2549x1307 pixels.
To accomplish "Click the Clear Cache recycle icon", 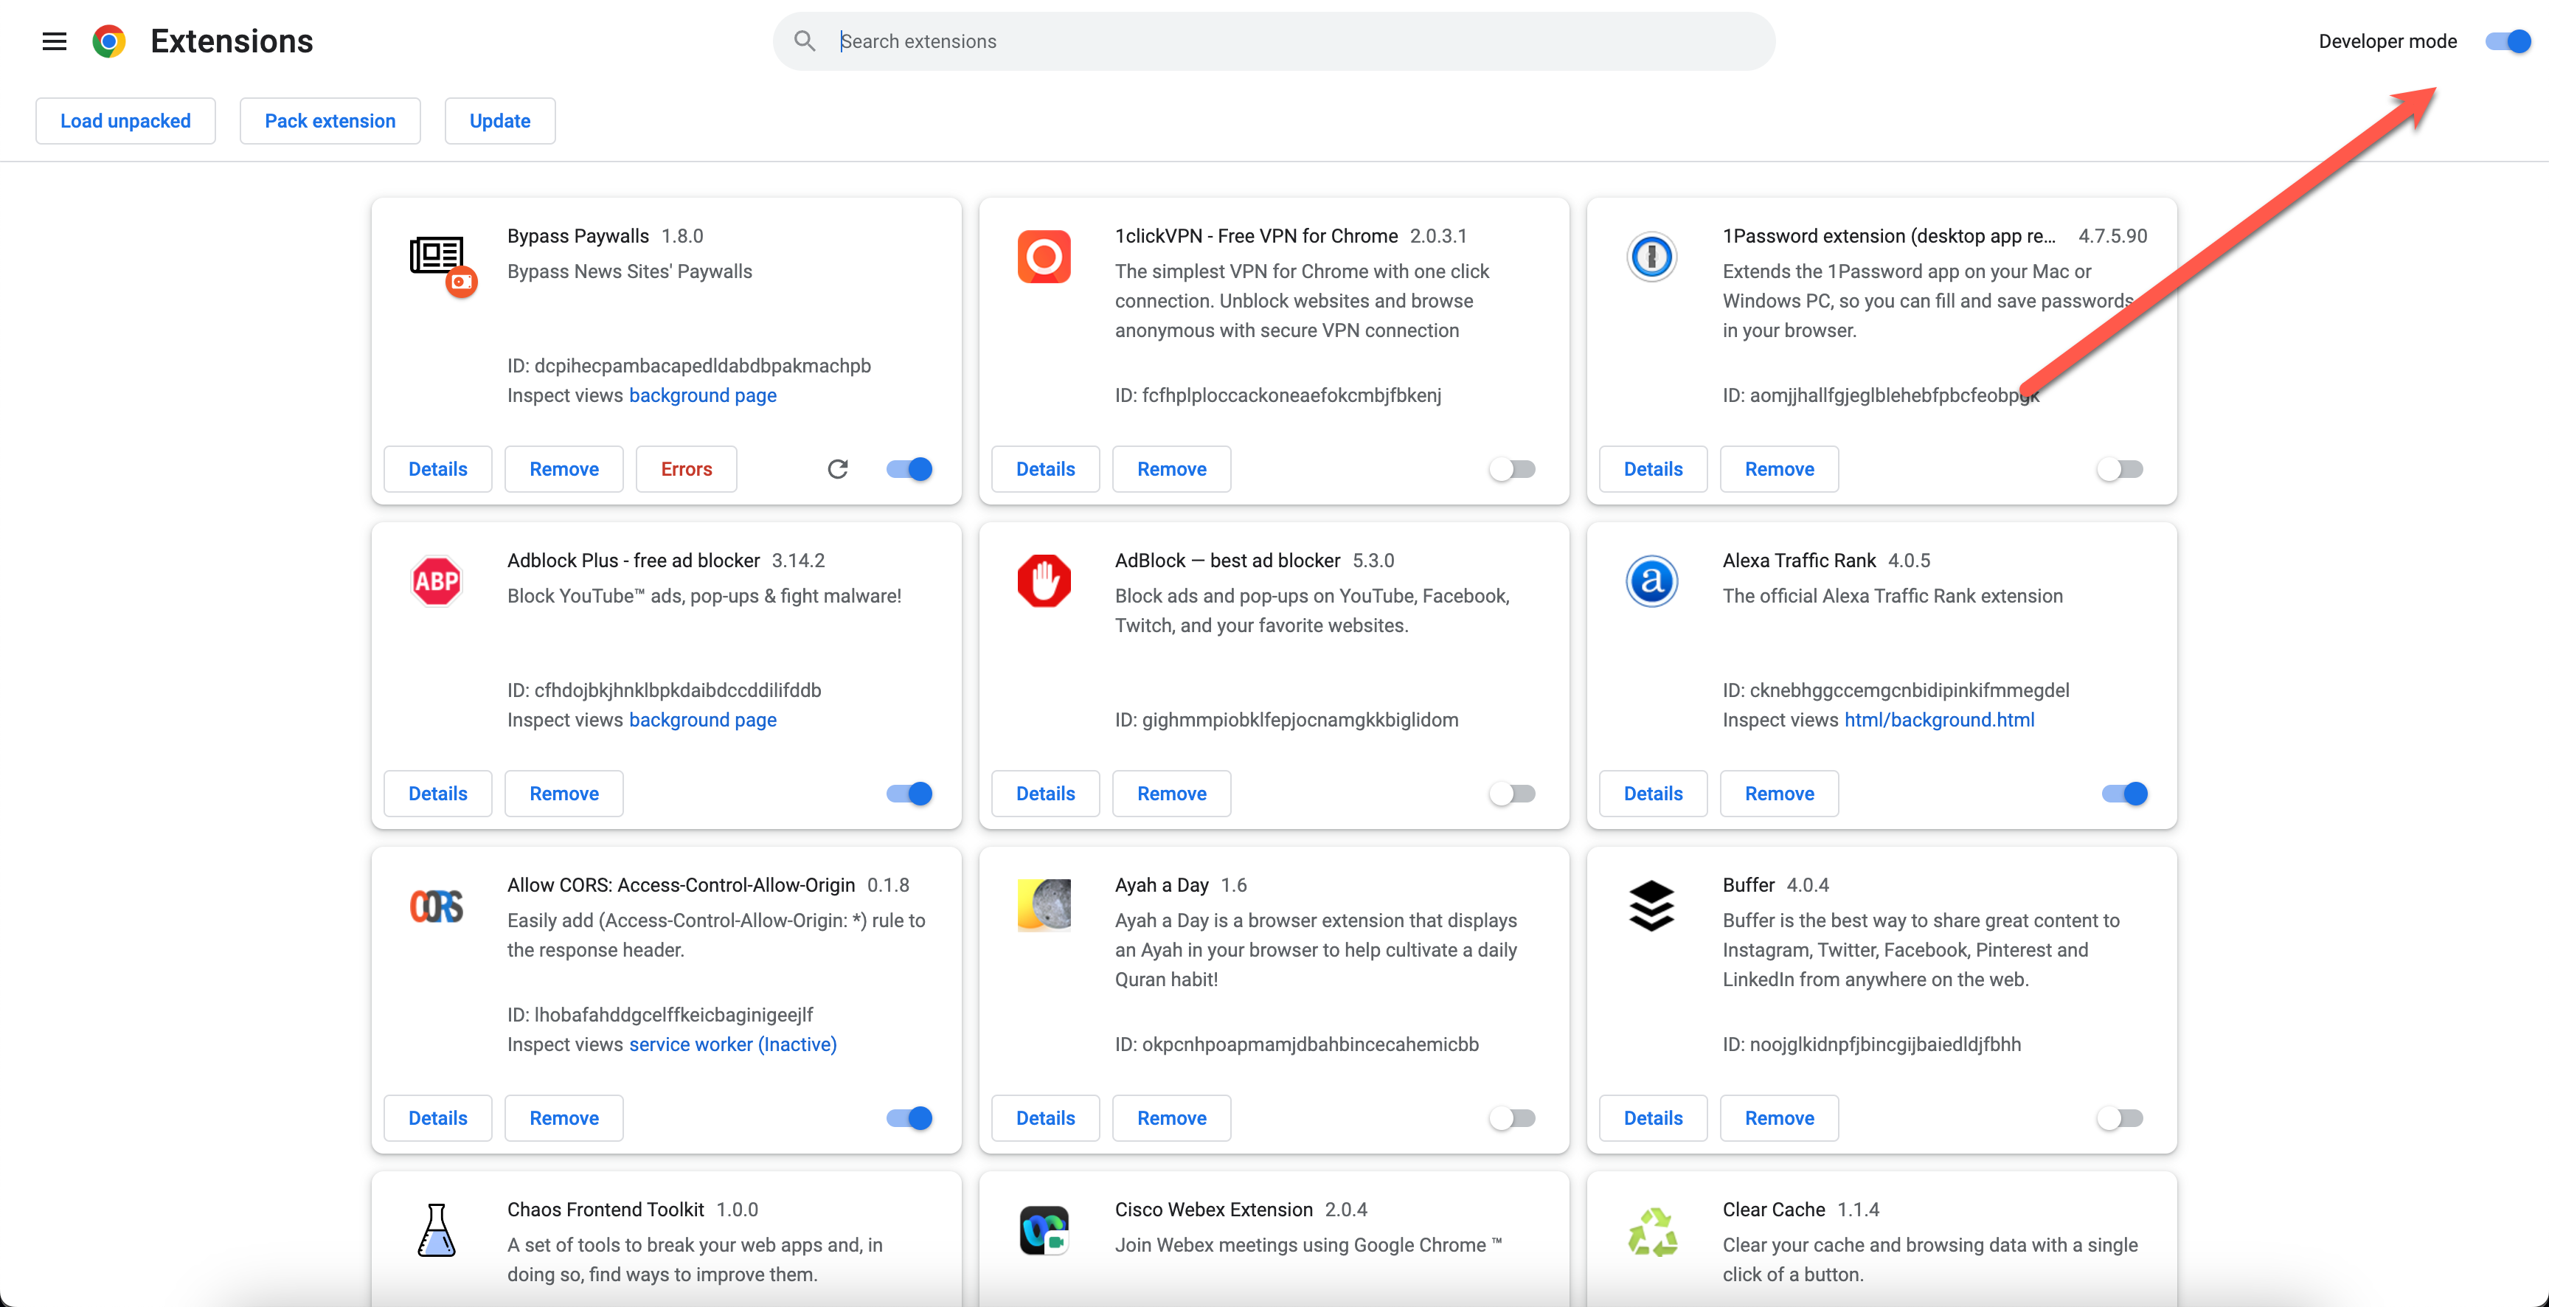I will click(1651, 1232).
